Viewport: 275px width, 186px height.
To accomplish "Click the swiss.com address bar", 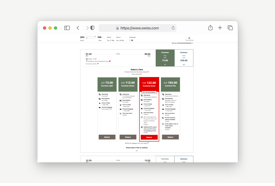I will click(x=138, y=28).
